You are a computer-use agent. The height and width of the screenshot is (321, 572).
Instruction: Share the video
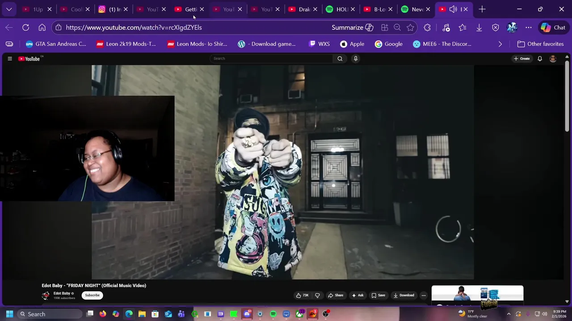pyautogui.click(x=336, y=295)
